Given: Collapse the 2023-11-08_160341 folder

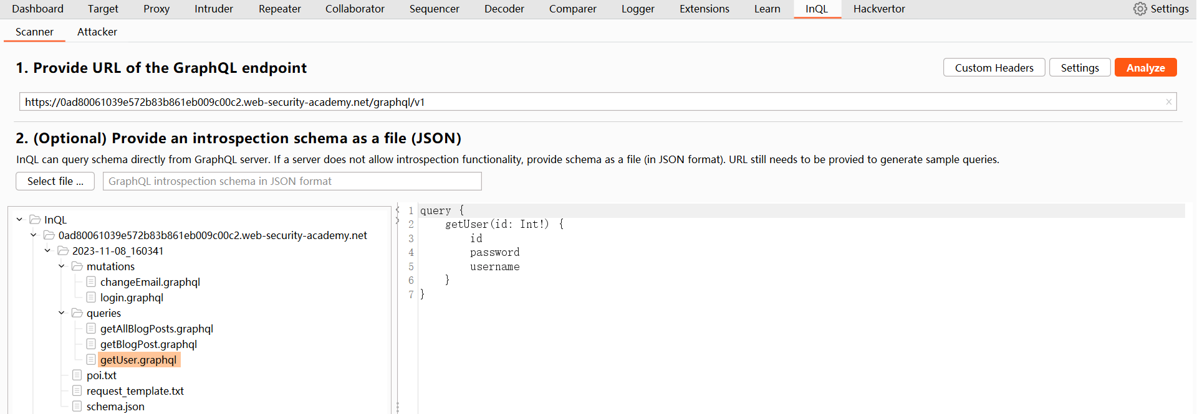Looking at the screenshot, I should tap(47, 251).
